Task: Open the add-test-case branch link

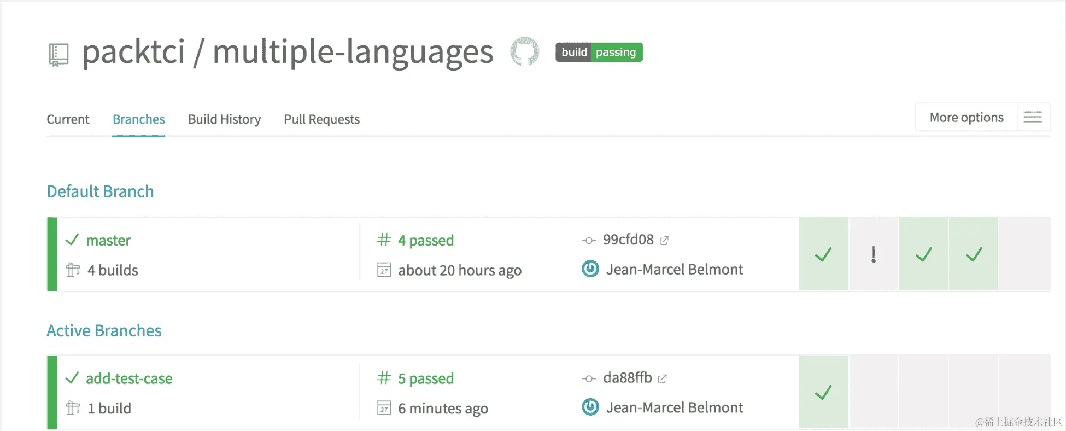Action: (129, 378)
